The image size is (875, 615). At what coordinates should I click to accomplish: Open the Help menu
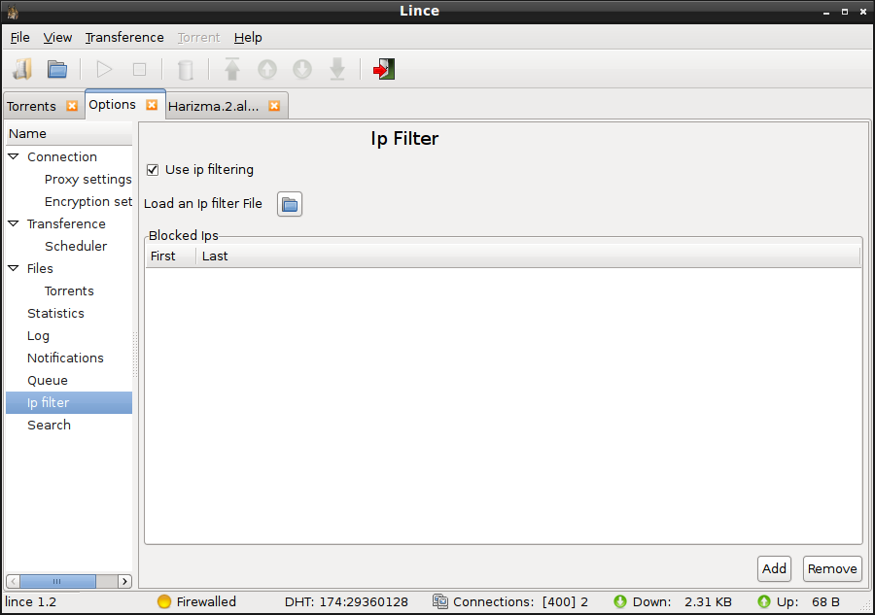pos(248,37)
